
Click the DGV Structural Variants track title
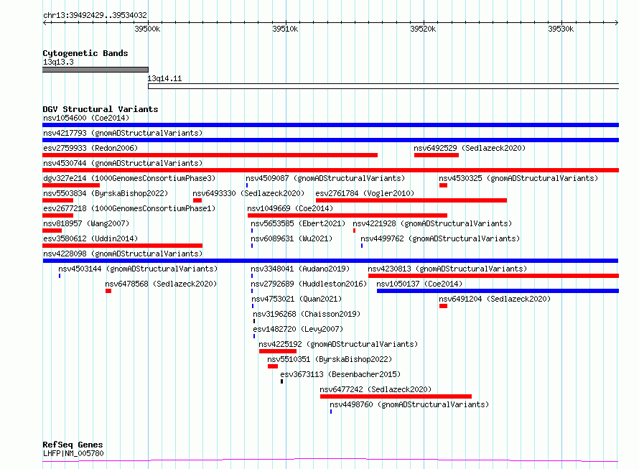(x=101, y=109)
